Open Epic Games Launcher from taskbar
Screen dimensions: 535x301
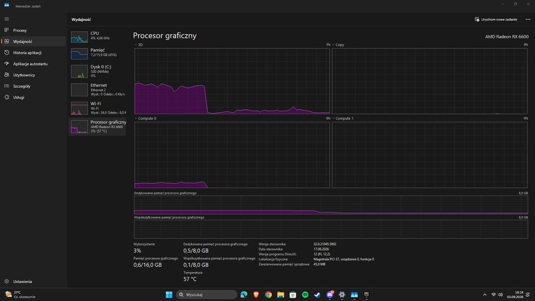[x=366, y=295]
